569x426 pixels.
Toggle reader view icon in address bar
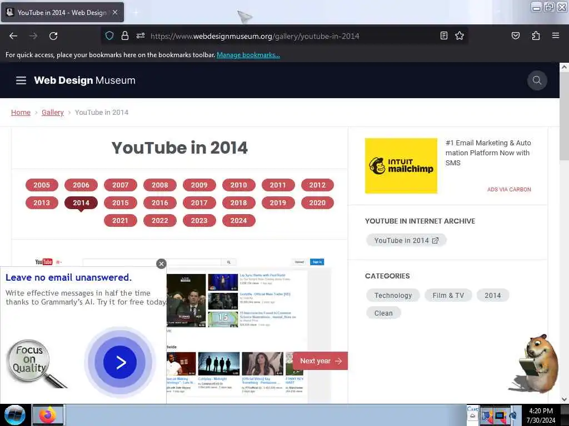[x=444, y=35]
